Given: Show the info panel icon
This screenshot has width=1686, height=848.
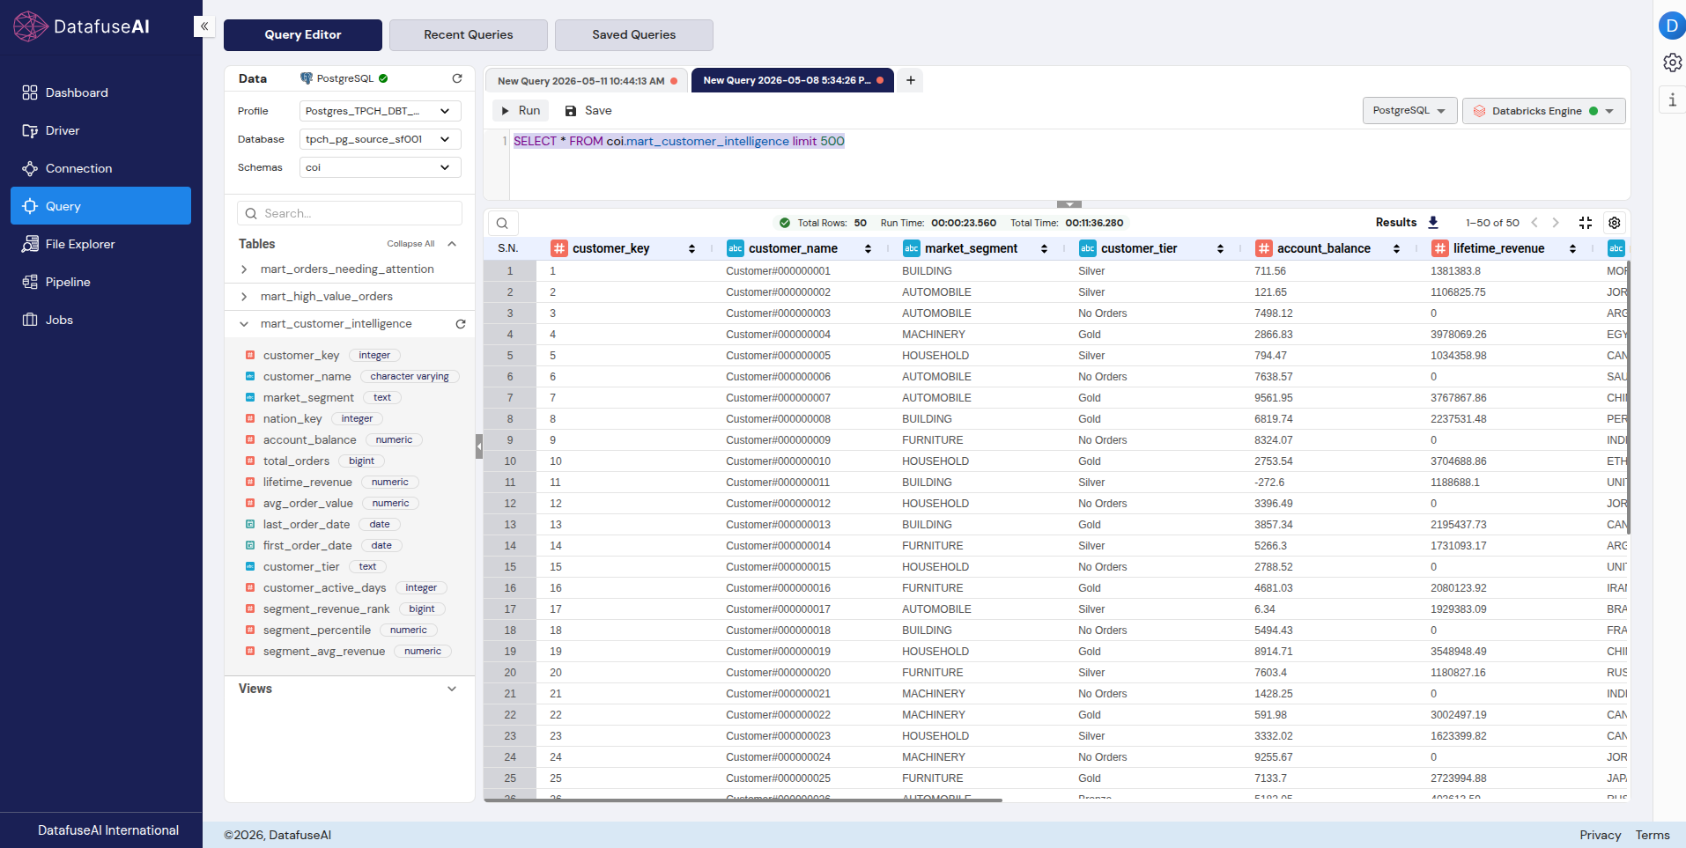Looking at the screenshot, I should pos(1672,100).
